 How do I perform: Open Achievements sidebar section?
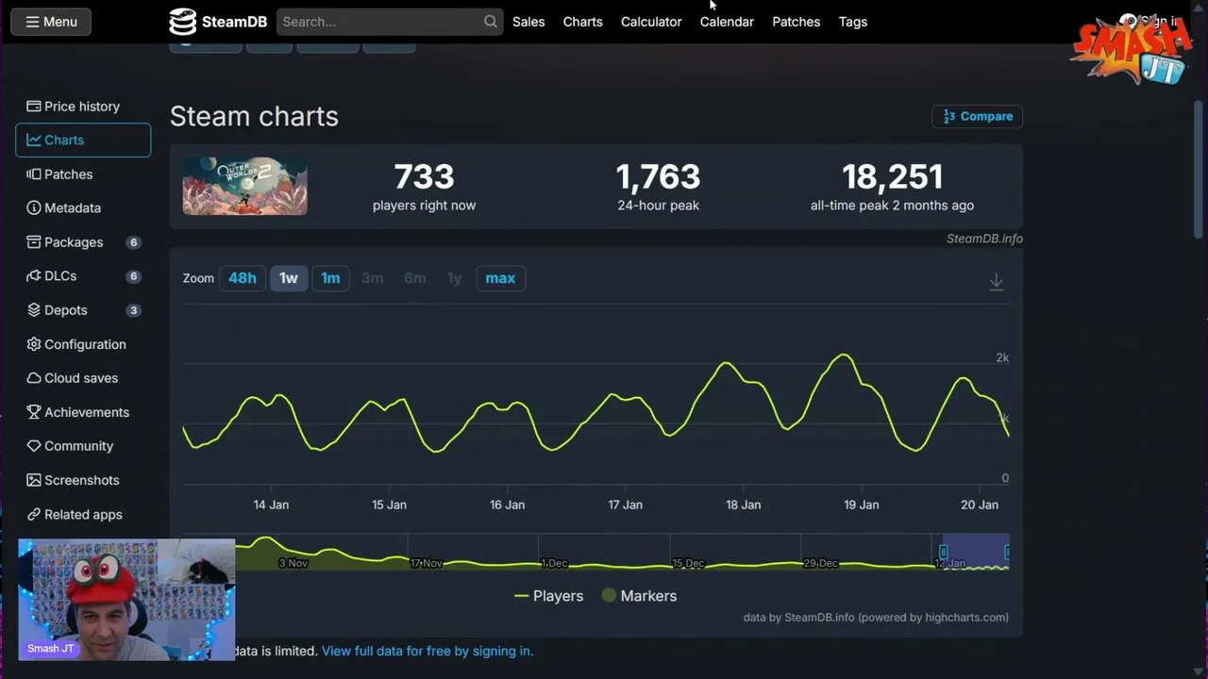[x=83, y=412]
